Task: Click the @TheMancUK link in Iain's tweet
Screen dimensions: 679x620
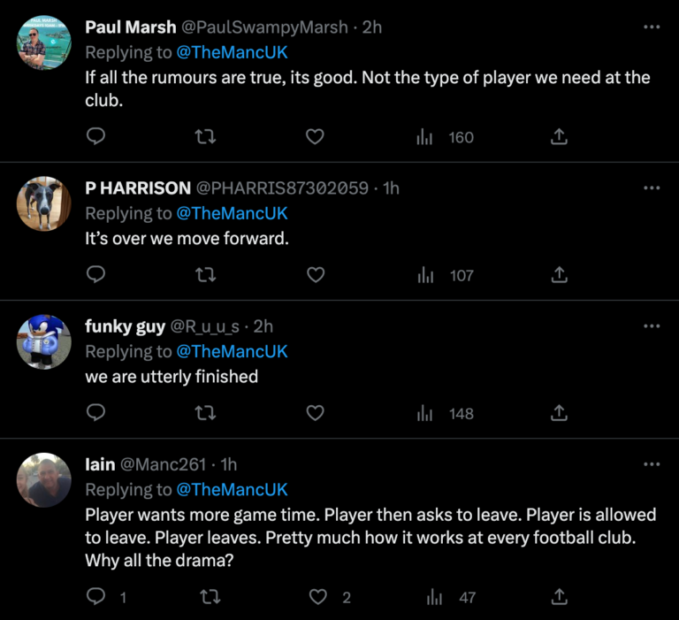Action: [x=232, y=489]
